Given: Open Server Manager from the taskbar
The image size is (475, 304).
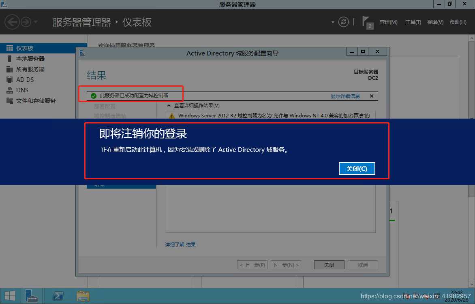Looking at the screenshot, I should pos(32,296).
